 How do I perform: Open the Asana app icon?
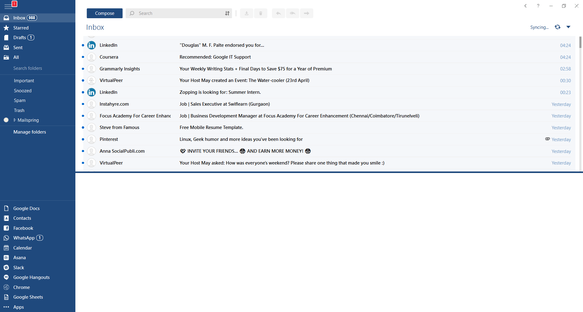(x=6, y=258)
